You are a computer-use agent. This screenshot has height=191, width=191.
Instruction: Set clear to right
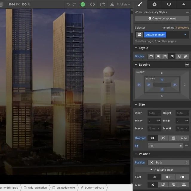(173, 185)
